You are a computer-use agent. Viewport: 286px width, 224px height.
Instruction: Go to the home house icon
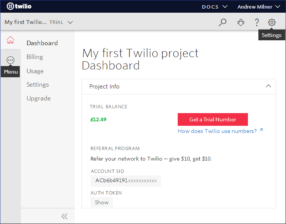[x=10, y=40]
